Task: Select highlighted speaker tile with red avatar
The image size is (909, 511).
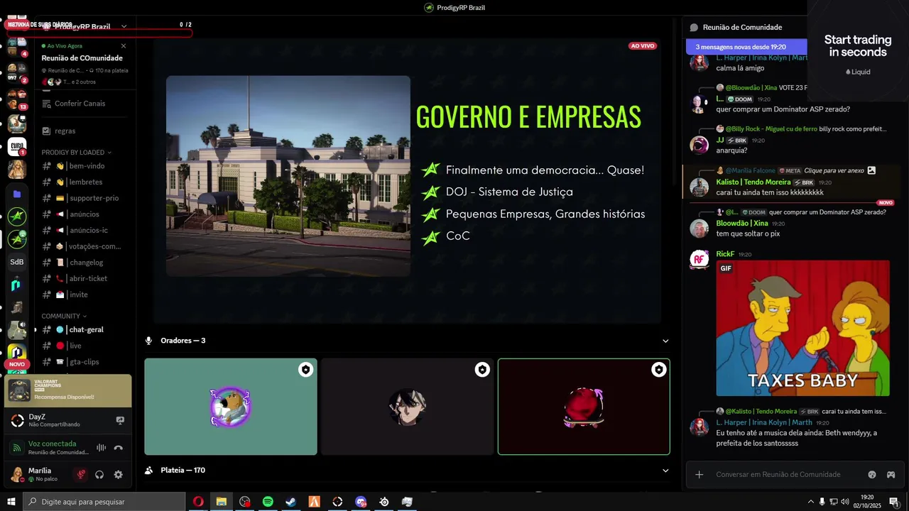Action: tap(584, 407)
